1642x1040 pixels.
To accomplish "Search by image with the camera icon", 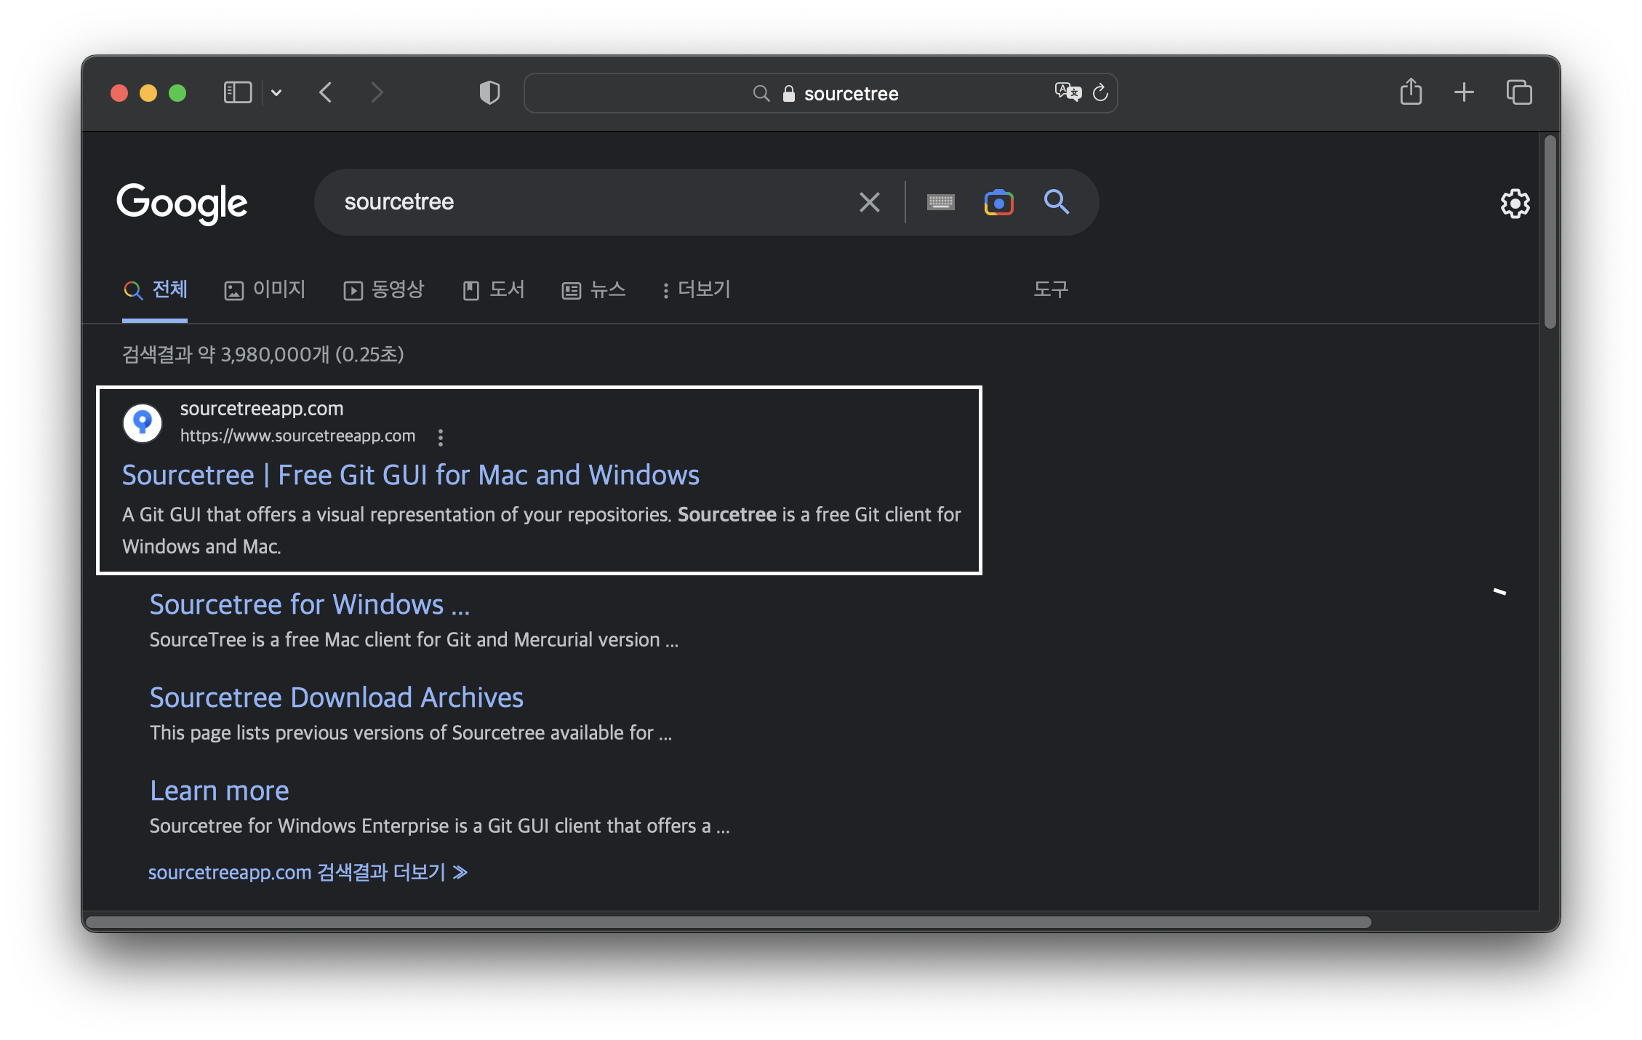I will point(998,202).
